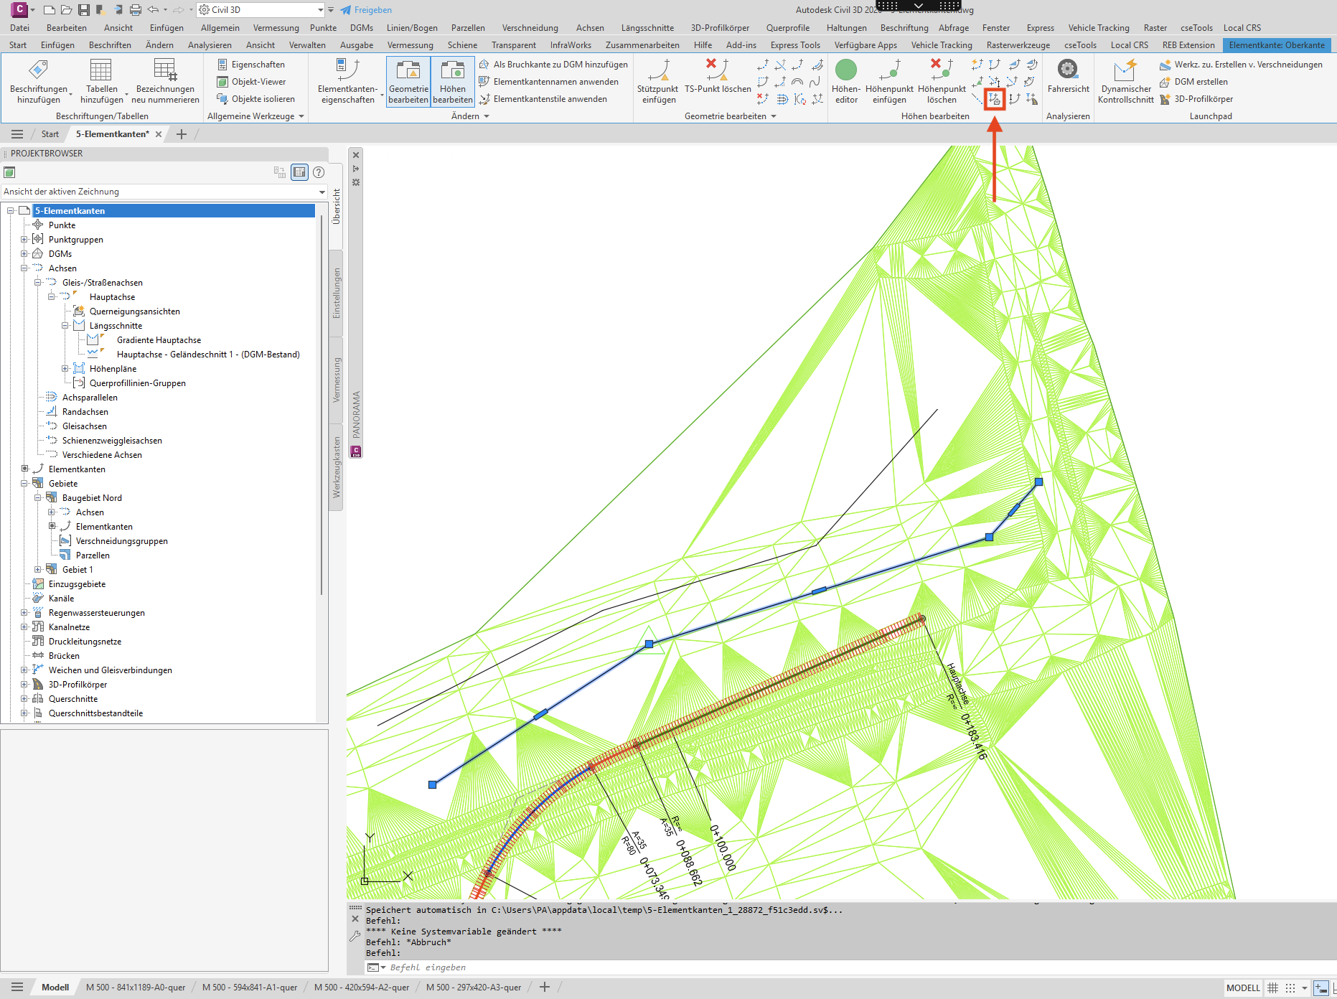Open the Civil 3D workspace dropdown
Viewport: 1337px width, 999px height.
261,10
